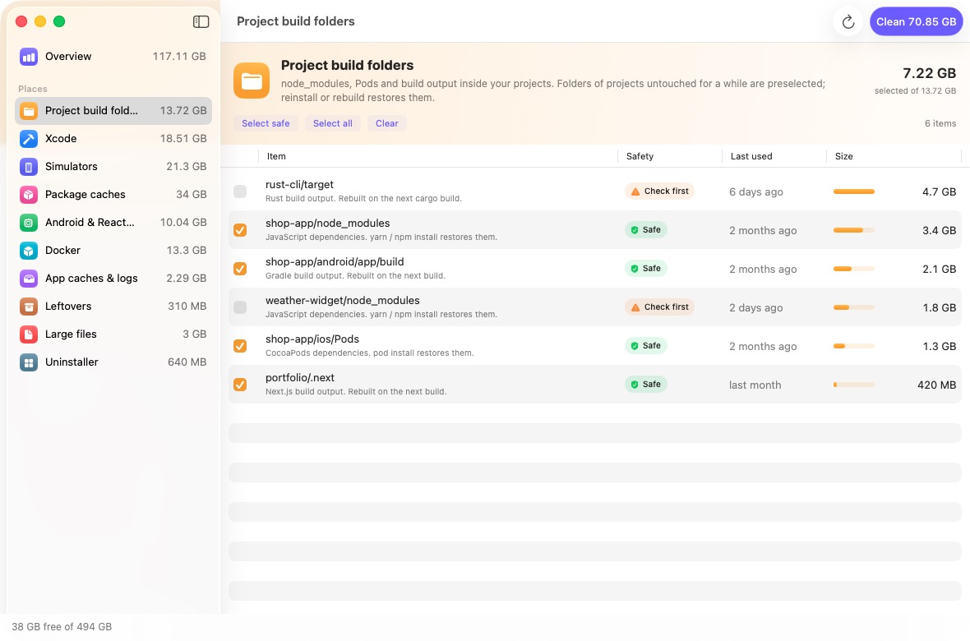The image size is (970, 641).
Task: Click size bar for shop-app/node_modules
Action: click(x=854, y=230)
